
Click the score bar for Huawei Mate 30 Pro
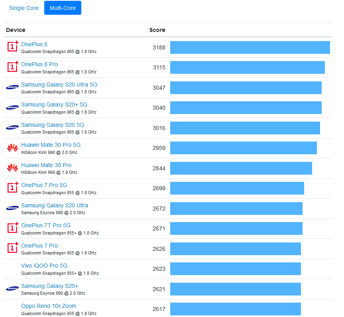tap(241, 168)
